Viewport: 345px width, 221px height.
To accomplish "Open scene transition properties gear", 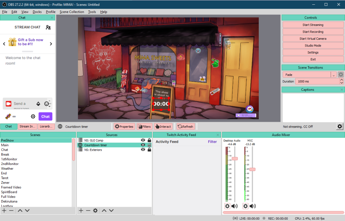I will pos(341,75).
